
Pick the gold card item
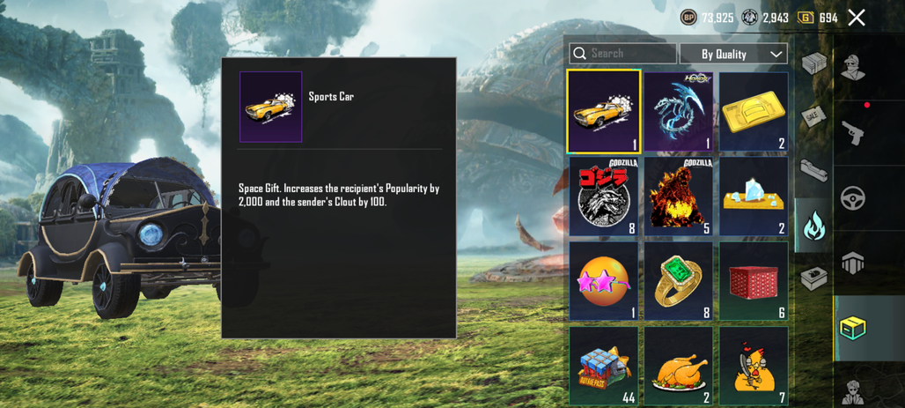(x=754, y=112)
